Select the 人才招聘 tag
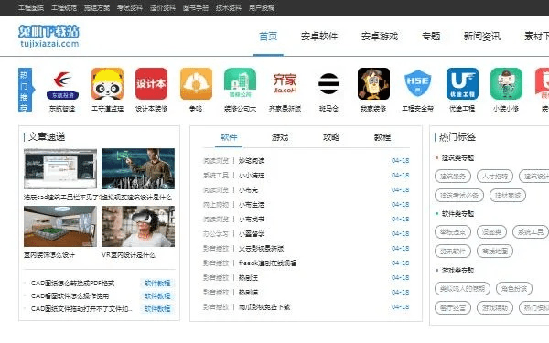 click(495, 176)
